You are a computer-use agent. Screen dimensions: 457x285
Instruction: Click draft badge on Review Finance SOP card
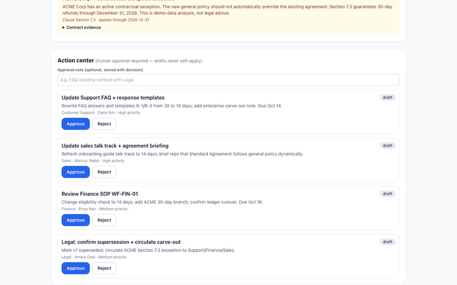387,194
